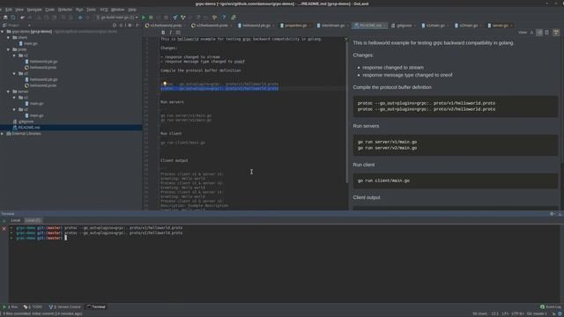
Task: Open Version Control tool window button
Action: tap(65, 307)
